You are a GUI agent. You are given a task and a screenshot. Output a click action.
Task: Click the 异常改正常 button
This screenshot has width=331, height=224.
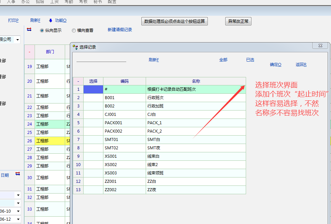(x=238, y=21)
